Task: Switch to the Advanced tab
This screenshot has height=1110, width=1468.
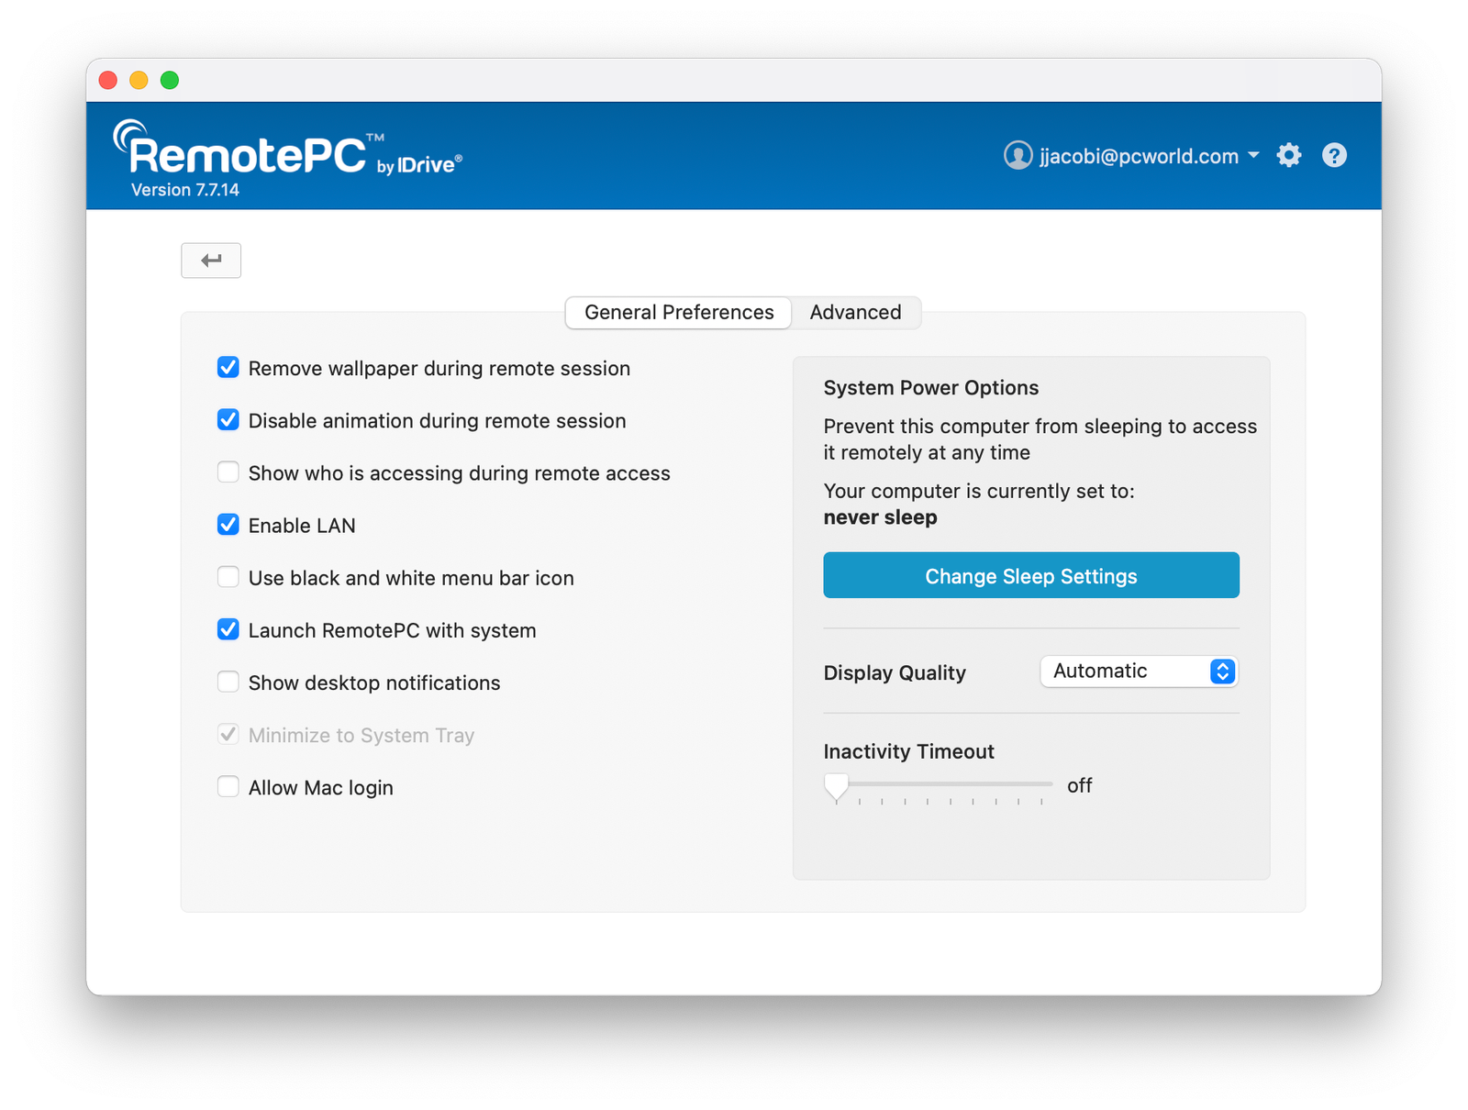Action: pyautogui.click(x=854, y=312)
